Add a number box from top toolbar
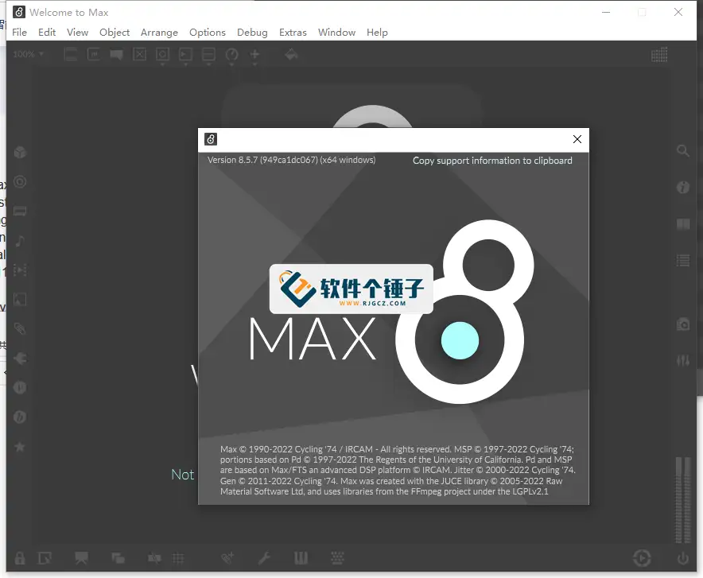The width and height of the screenshot is (703, 578). click(185, 55)
